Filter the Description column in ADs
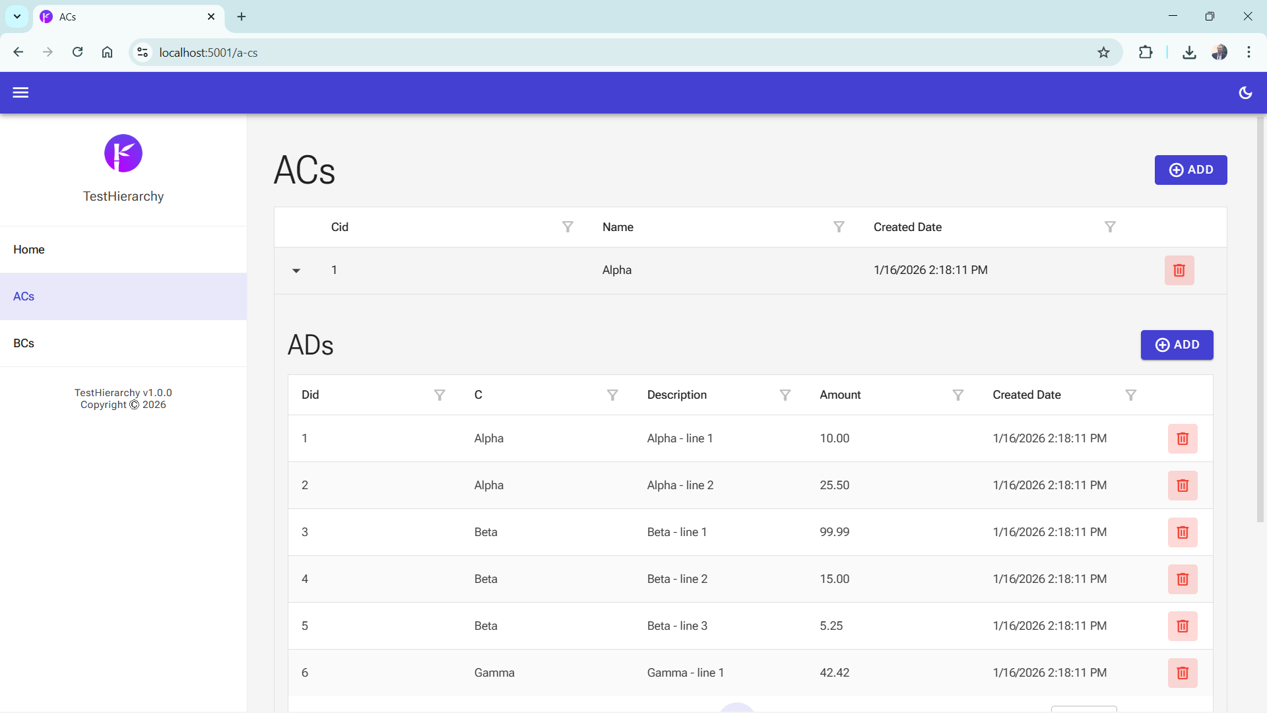1267x713 pixels. click(785, 395)
